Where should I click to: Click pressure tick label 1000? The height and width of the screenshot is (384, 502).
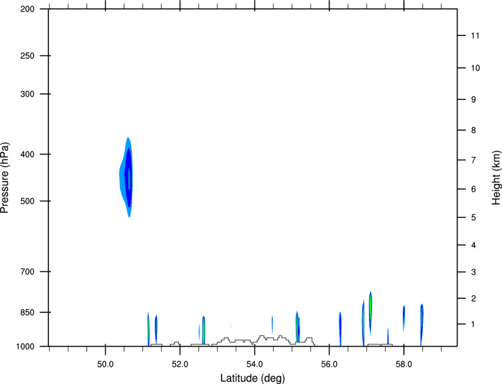click(x=25, y=347)
